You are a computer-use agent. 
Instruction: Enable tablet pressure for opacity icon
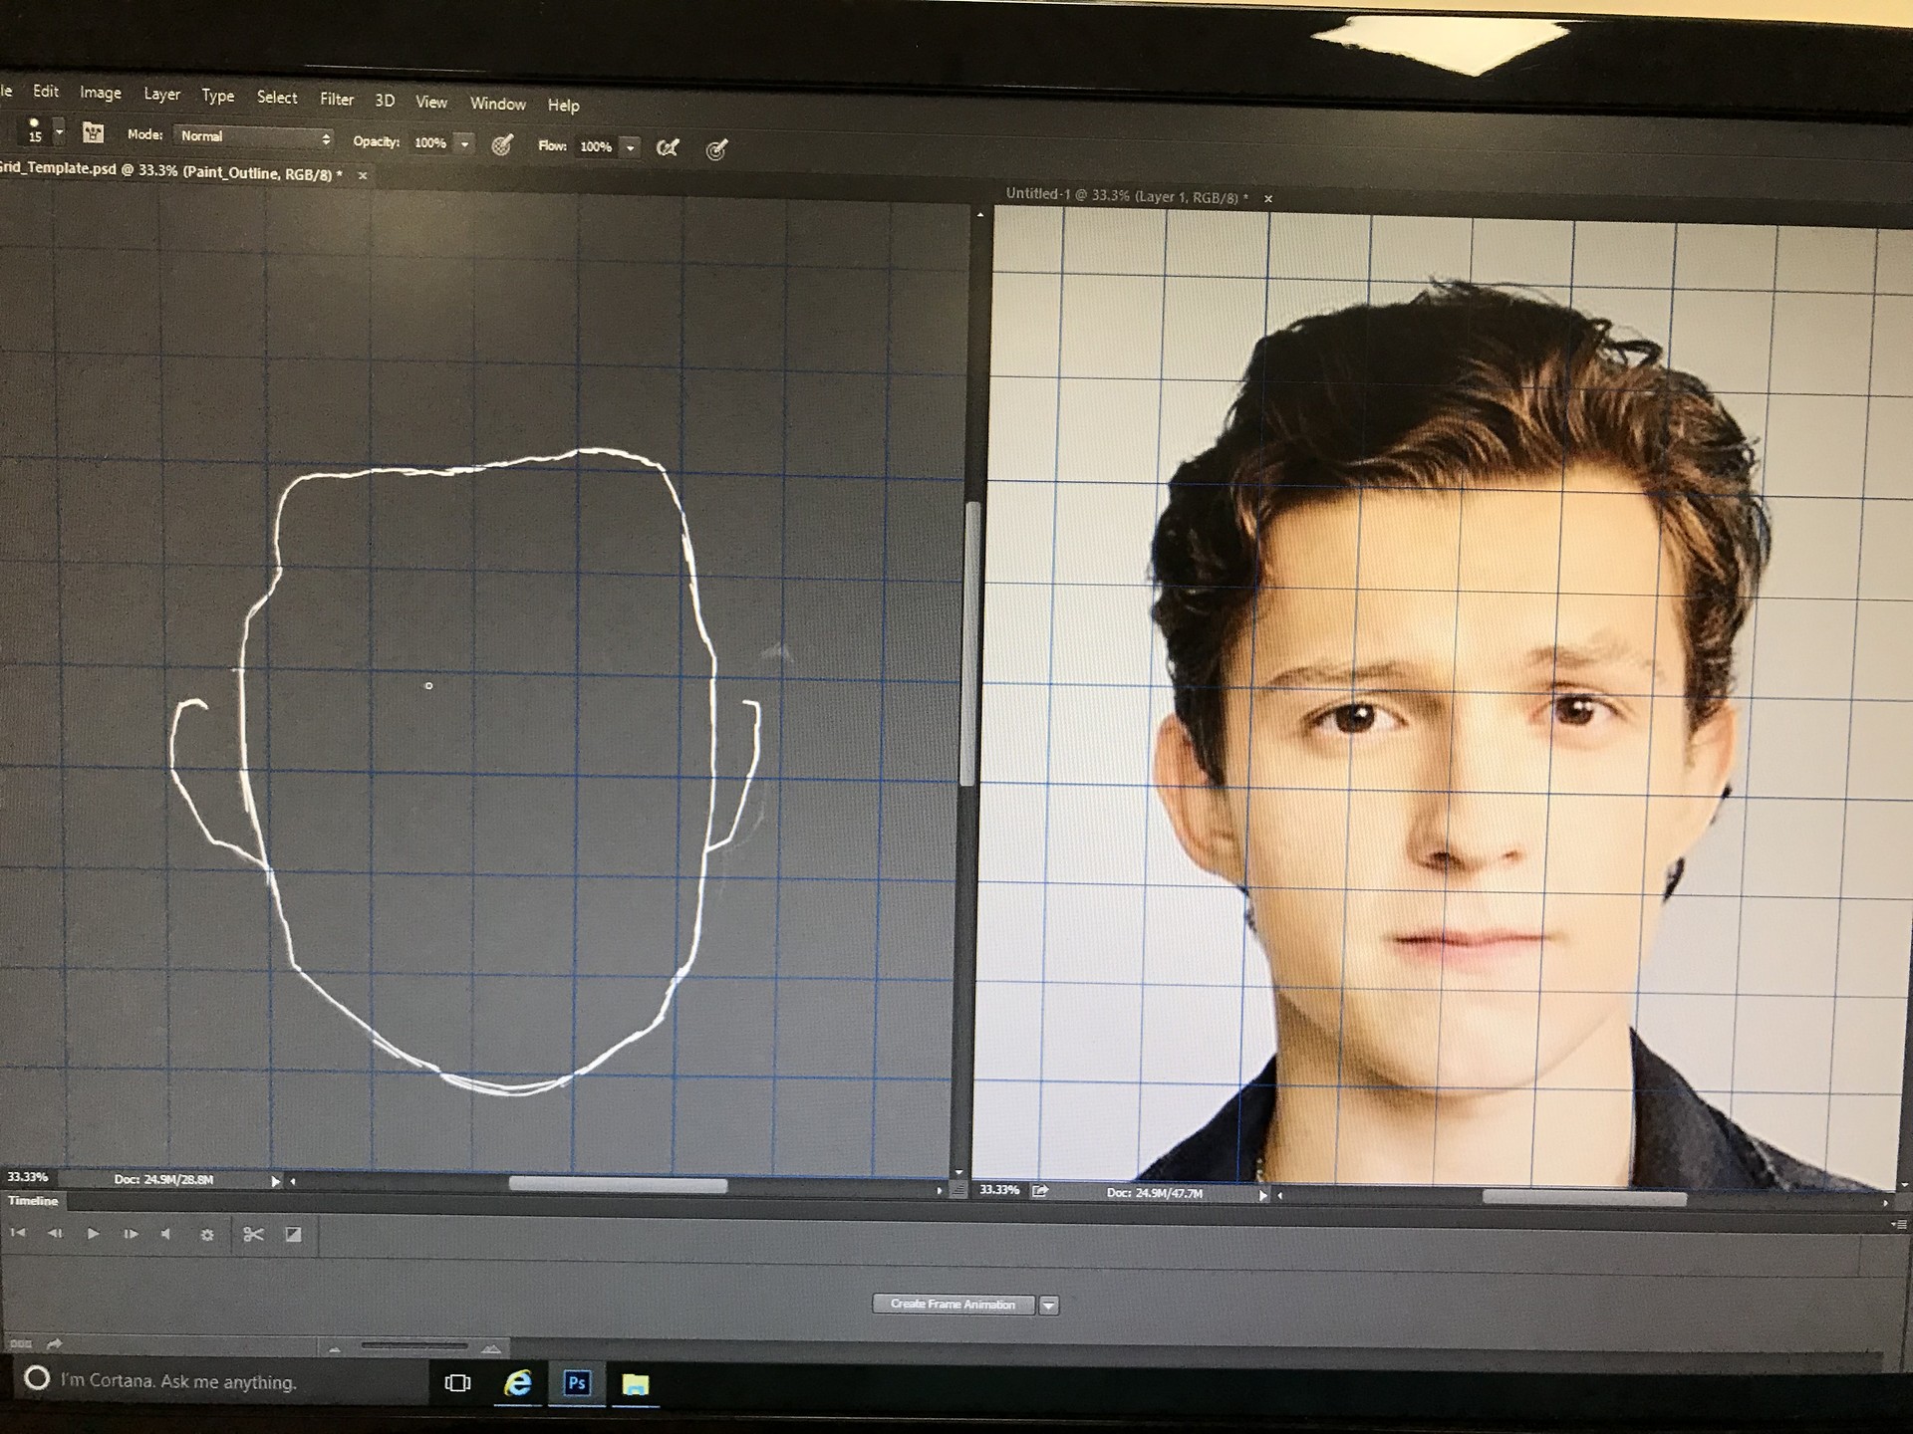pos(502,145)
